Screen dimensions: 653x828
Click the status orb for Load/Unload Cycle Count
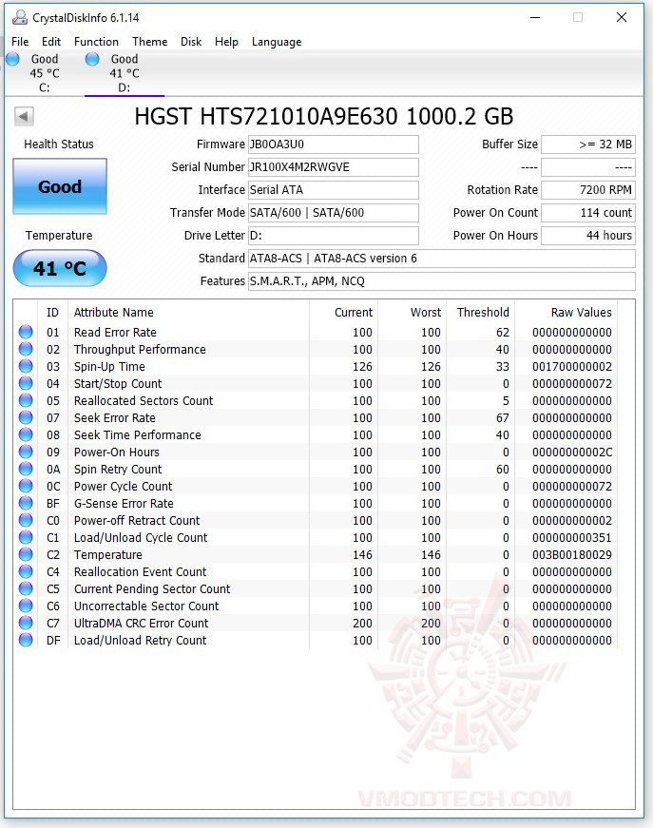tap(26, 537)
